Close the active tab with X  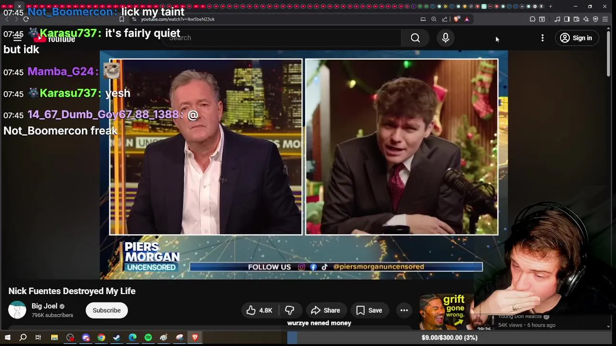(x=19, y=6)
